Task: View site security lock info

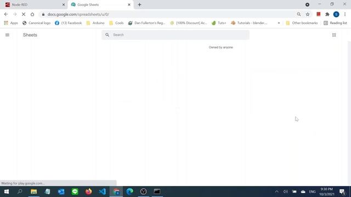Action: 43,14
